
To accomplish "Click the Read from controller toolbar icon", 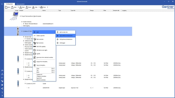I will click(27, 7).
